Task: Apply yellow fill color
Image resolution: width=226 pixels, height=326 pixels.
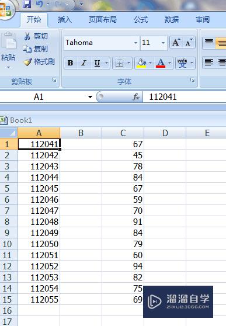Action: click(x=141, y=63)
